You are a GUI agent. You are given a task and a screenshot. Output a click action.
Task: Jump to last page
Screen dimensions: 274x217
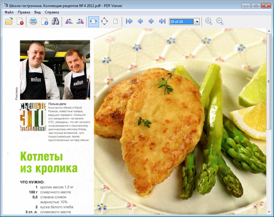click(x=162, y=21)
